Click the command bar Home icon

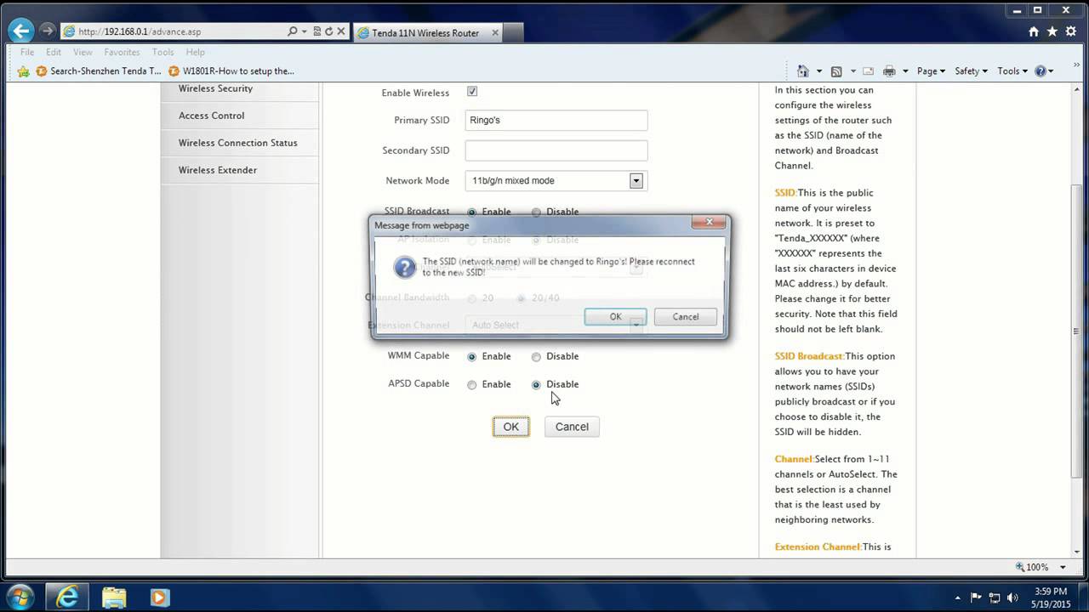point(803,71)
